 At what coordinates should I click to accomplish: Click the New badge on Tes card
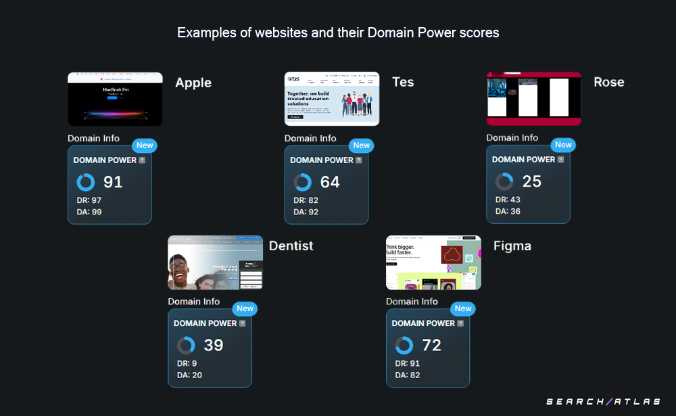(361, 145)
